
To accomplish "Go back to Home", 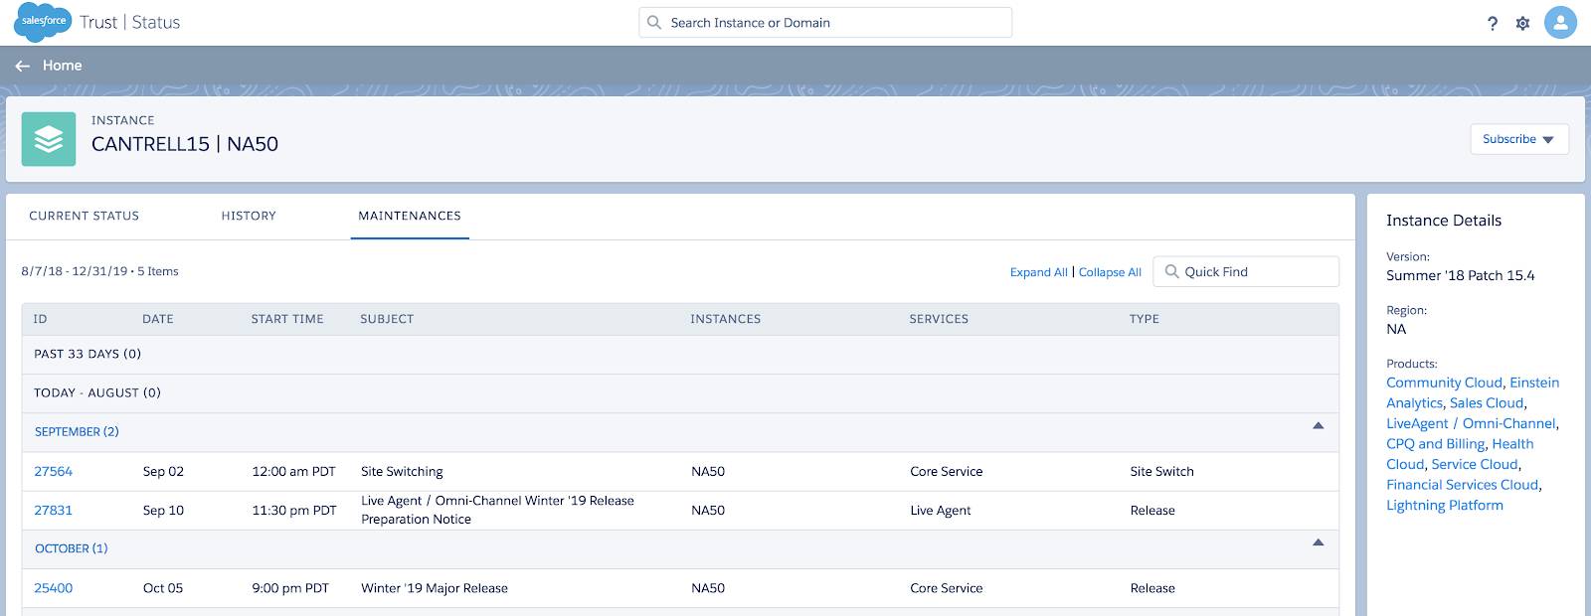I will [63, 66].
